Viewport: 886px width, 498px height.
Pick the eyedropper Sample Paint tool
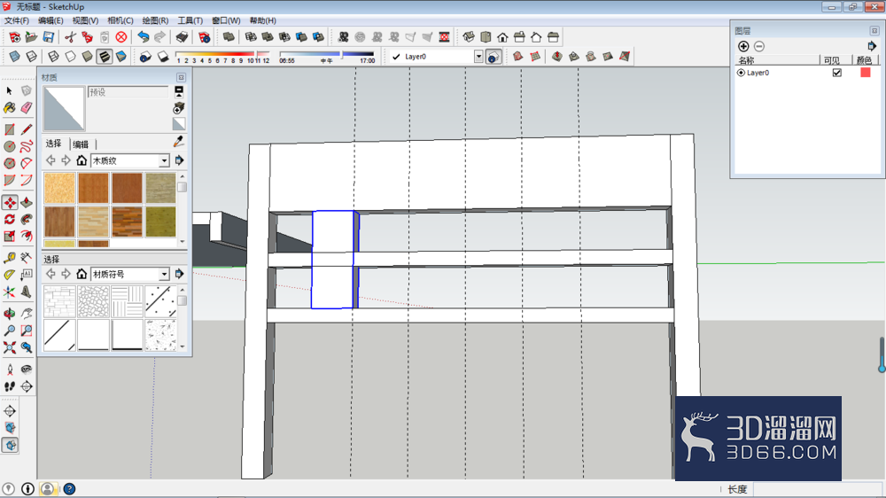tap(179, 142)
